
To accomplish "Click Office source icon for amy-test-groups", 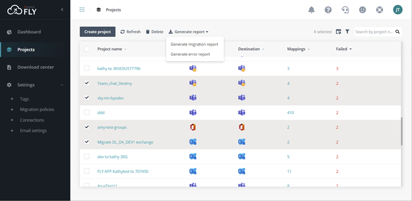I will click(x=193, y=127).
